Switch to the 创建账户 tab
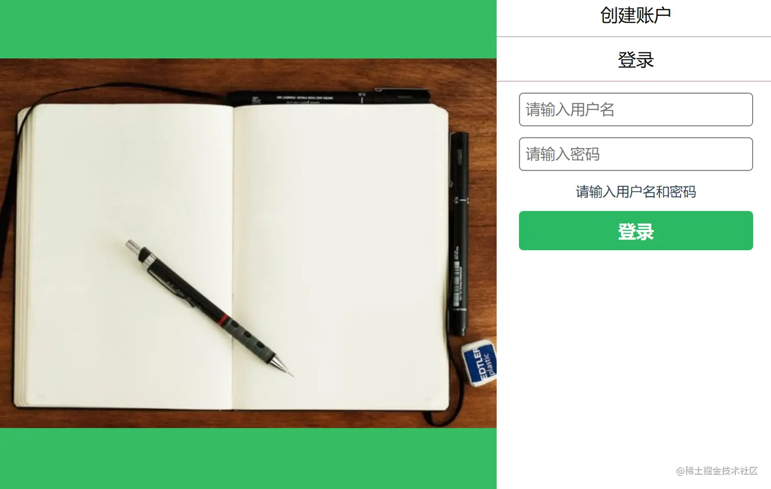Viewport: 771px width, 489px height. pyautogui.click(x=635, y=15)
